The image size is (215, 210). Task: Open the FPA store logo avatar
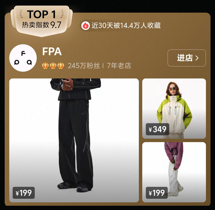pos(23,58)
